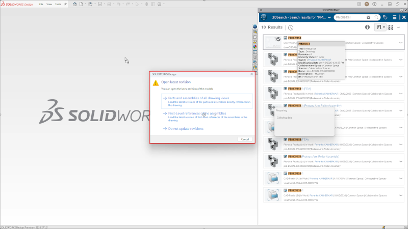The height and width of the screenshot is (229, 408).
Task: Open the File menu
Action: 41,4
